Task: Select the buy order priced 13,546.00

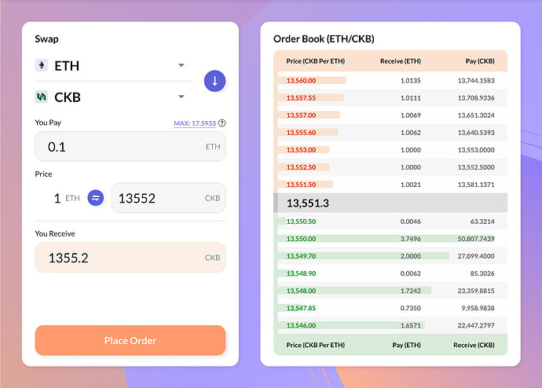Action: [x=392, y=325]
